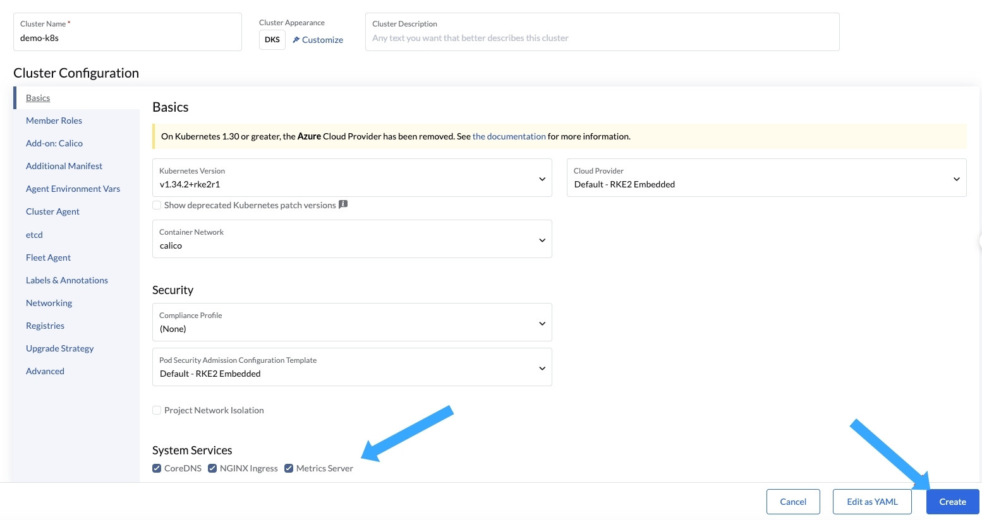This screenshot has width=982, height=520.
Task: Check Show deprecated Kubernetes patch versions
Action: click(x=157, y=205)
